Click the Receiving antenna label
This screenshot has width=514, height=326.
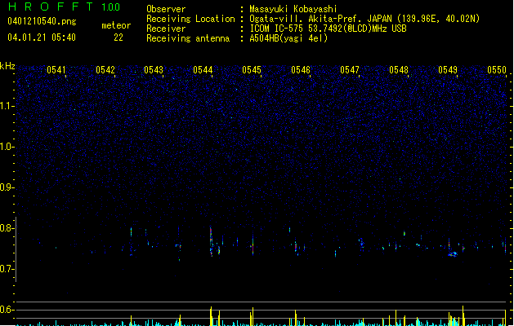click(188, 38)
